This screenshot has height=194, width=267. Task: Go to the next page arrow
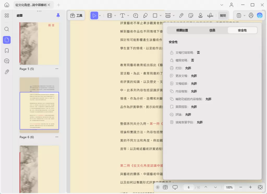(x=215, y=187)
